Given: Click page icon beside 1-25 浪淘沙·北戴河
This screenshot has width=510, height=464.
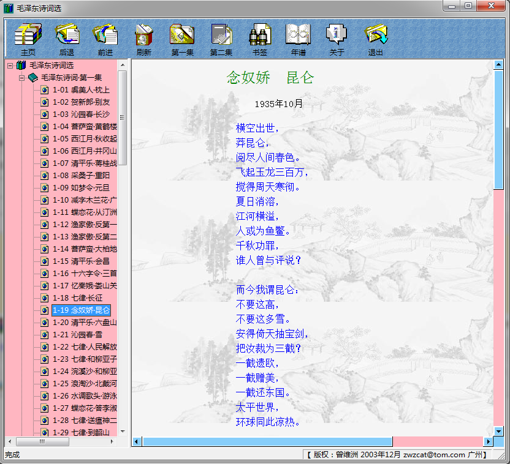Looking at the screenshot, I should (45, 384).
